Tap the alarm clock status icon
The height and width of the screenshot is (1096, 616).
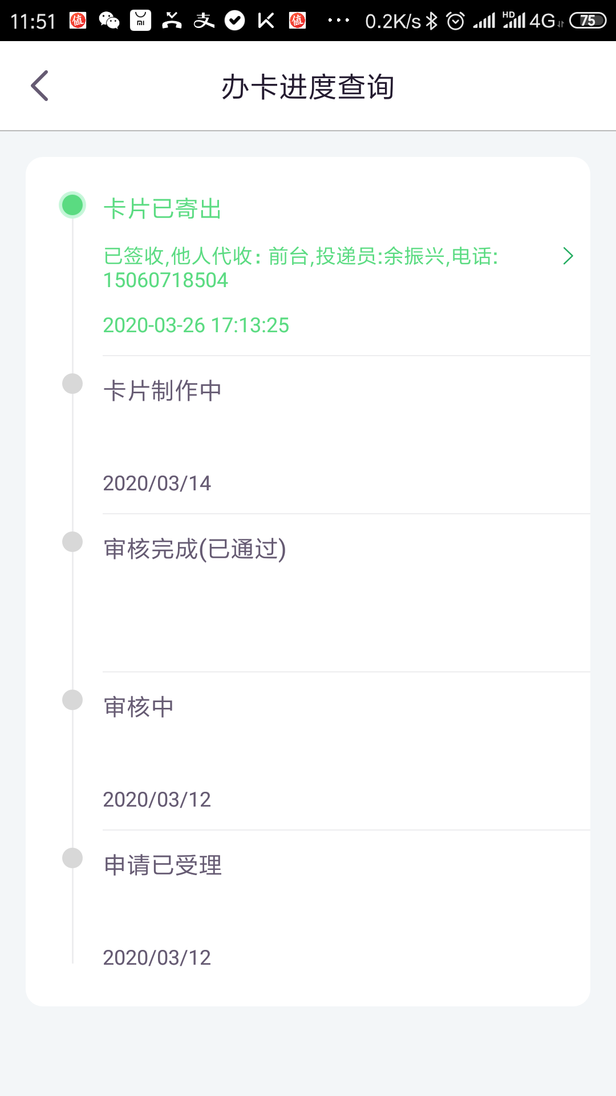[455, 22]
